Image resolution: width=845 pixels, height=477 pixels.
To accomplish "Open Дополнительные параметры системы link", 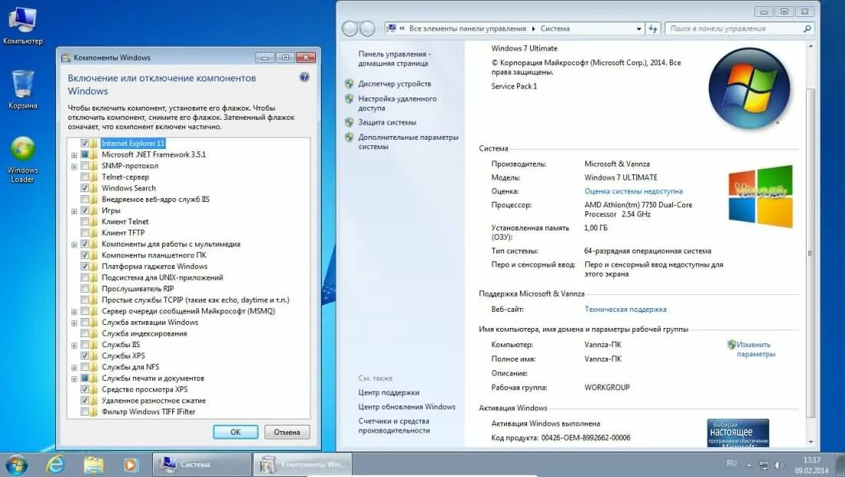I will pos(408,142).
